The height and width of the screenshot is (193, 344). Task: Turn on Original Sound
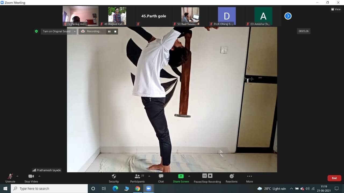point(56,31)
